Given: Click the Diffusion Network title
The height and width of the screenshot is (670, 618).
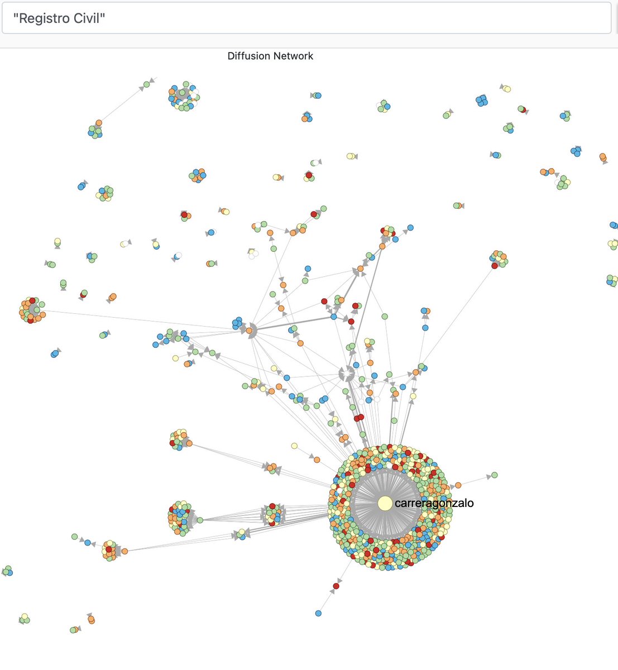Looking at the screenshot, I should tap(270, 56).
